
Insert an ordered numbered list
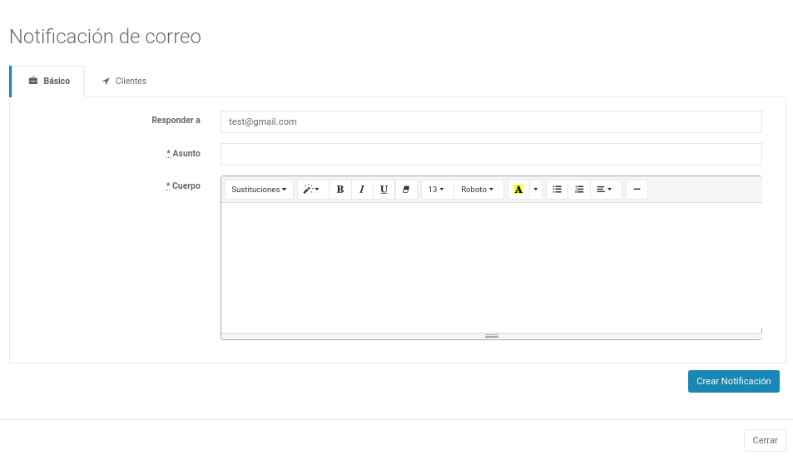(580, 190)
